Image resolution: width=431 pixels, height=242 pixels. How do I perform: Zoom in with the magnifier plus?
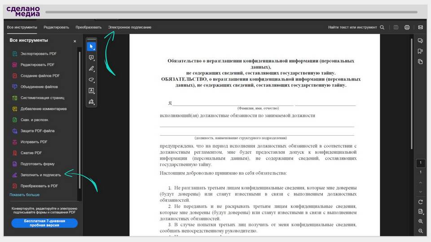point(421,221)
